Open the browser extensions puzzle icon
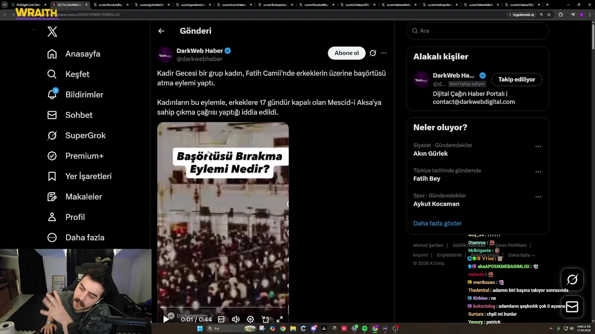Image resolution: width=595 pixels, height=334 pixels. click(561, 14)
